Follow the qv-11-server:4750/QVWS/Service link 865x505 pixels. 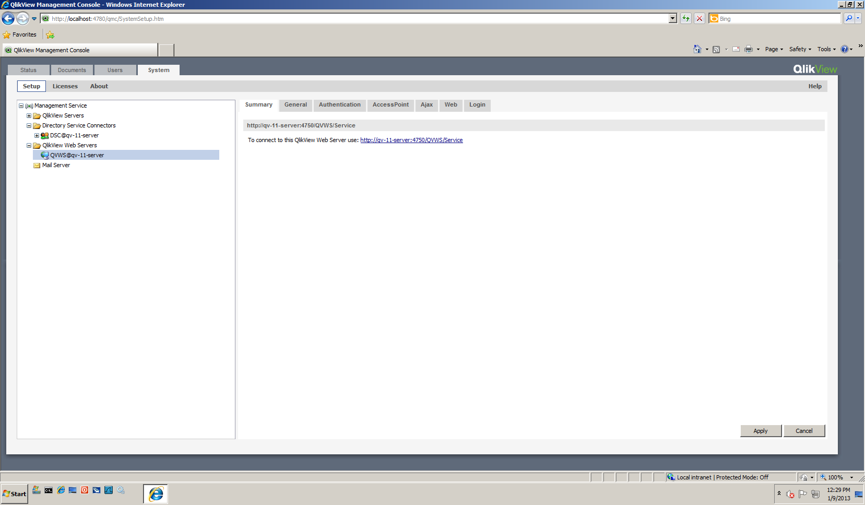click(x=411, y=140)
